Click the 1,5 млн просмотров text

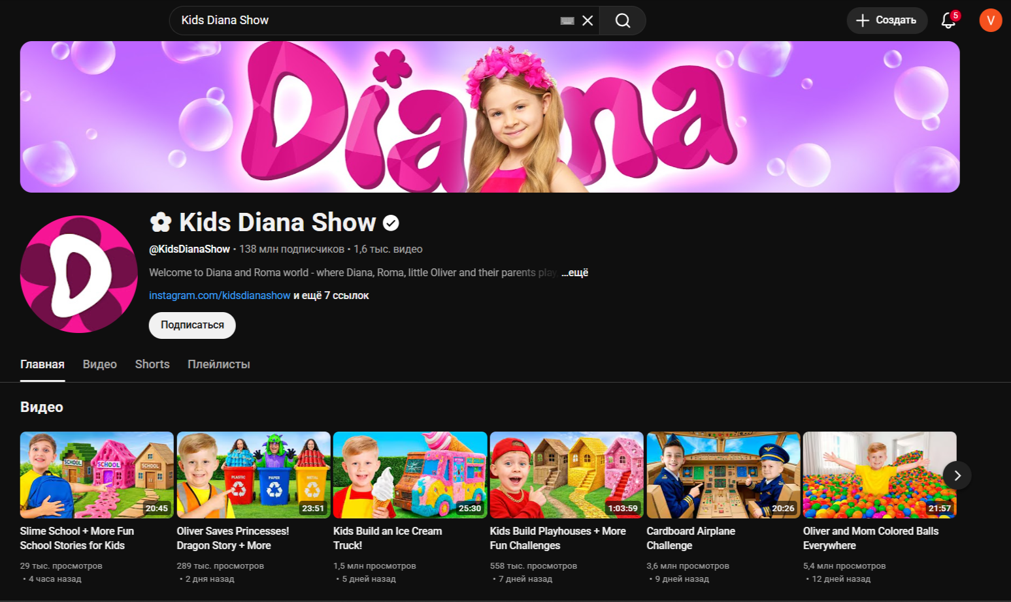pos(374,565)
